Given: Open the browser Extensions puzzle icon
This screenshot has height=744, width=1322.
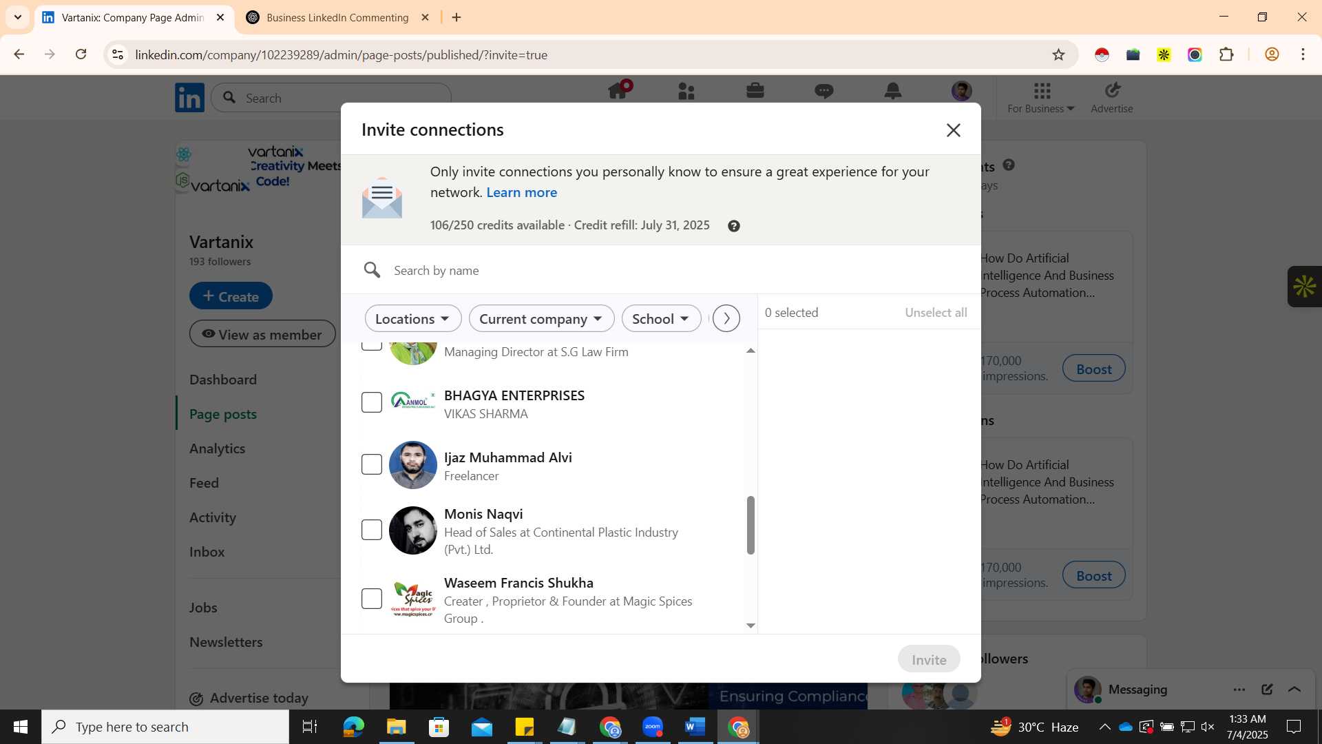Looking at the screenshot, I should 1226,54.
